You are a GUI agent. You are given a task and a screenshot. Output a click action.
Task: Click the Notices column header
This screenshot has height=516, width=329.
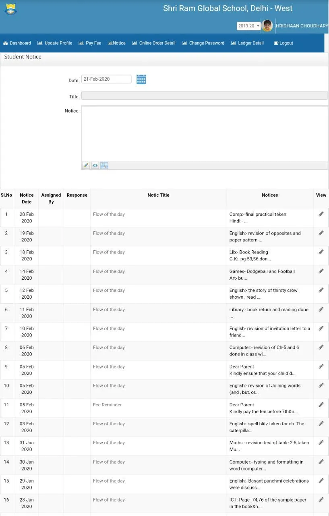click(x=270, y=195)
